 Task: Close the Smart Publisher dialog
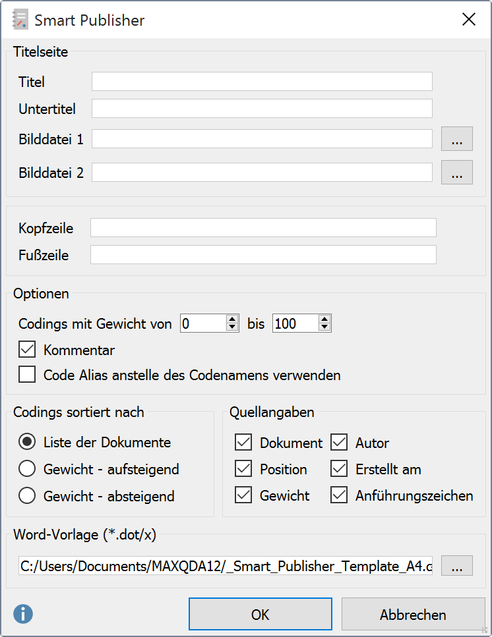[469, 19]
